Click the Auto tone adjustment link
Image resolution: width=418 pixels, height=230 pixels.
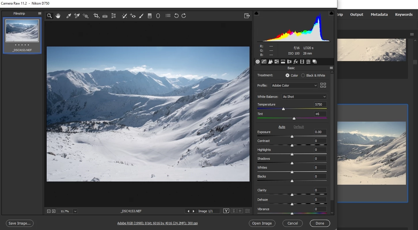pos(282,127)
